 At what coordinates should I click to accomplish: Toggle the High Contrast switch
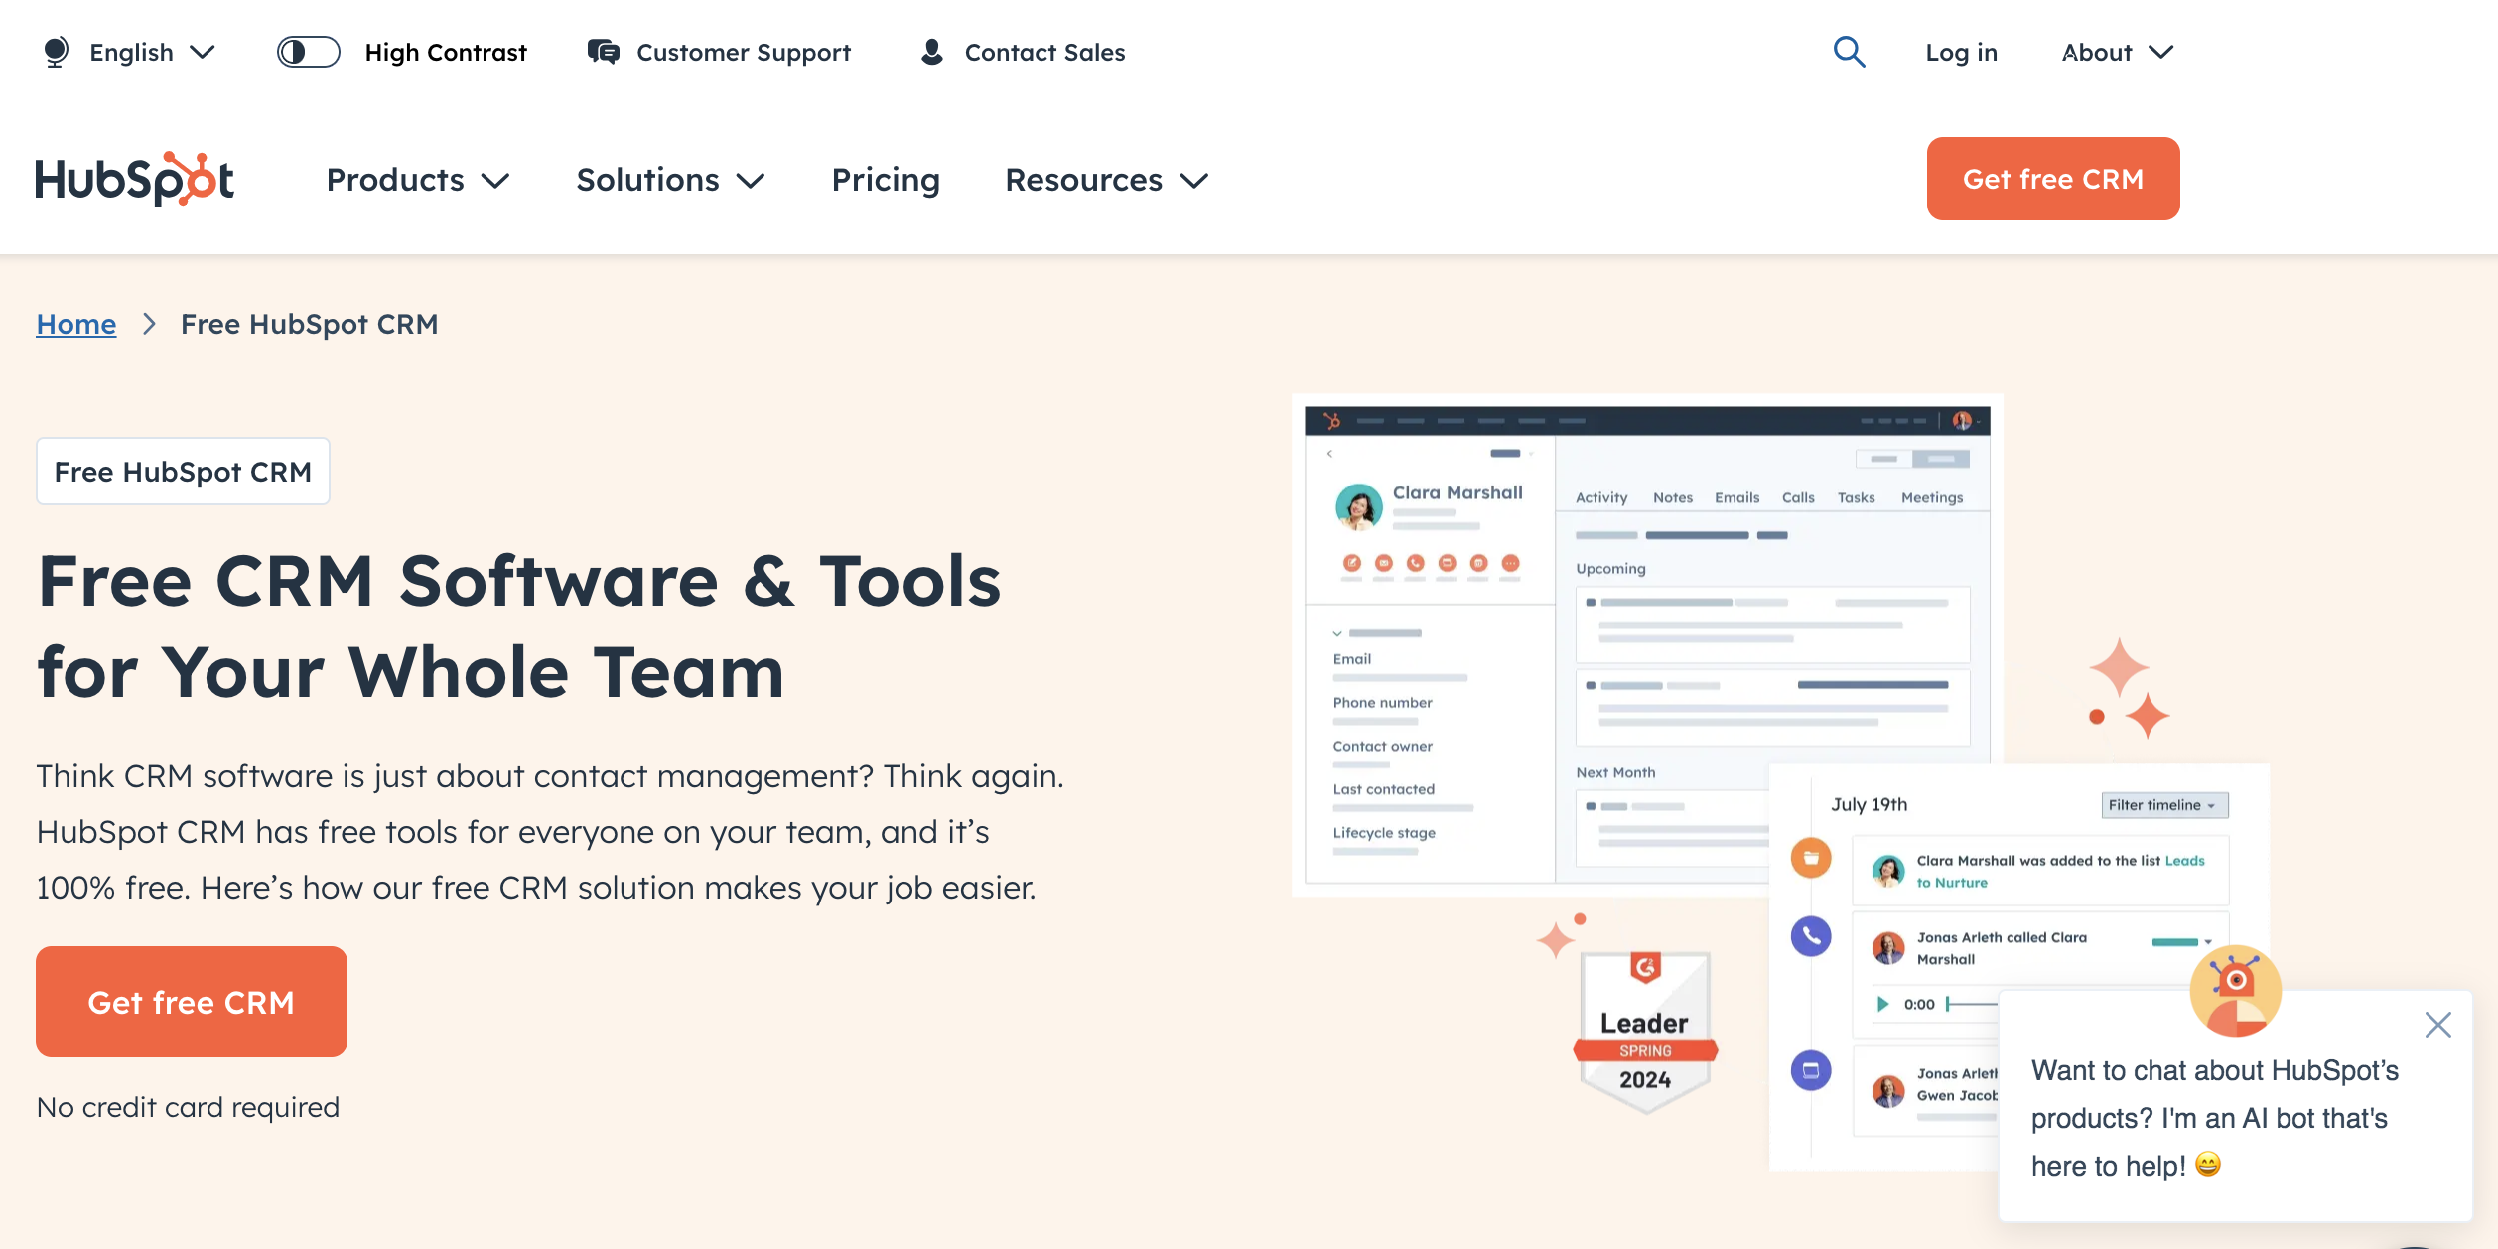coord(308,52)
